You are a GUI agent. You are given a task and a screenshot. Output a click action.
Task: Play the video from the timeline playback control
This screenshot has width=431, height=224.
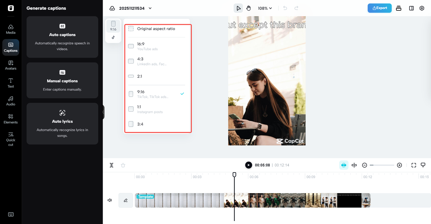(x=248, y=165)
